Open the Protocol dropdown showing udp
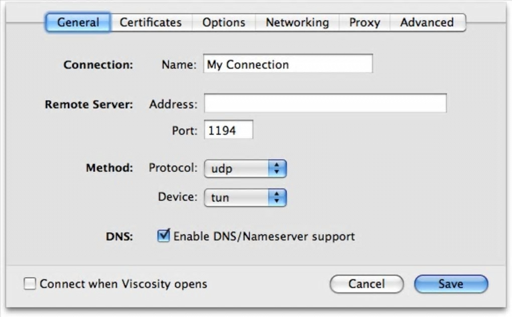The image size is (512, 317). [x=238, y=168]
